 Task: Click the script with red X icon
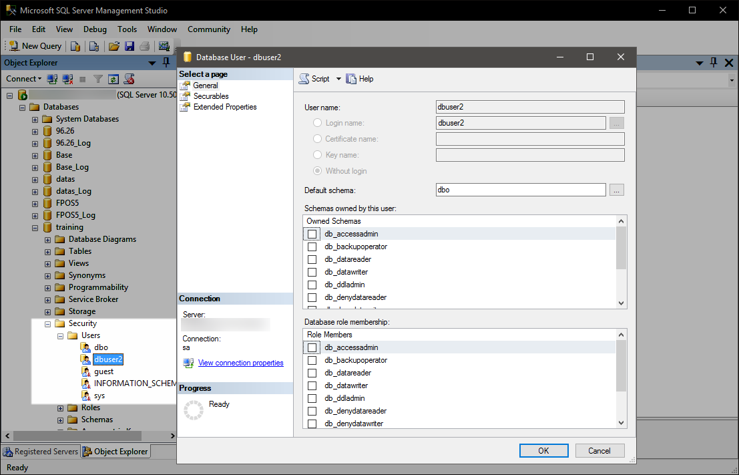(129, 79)
